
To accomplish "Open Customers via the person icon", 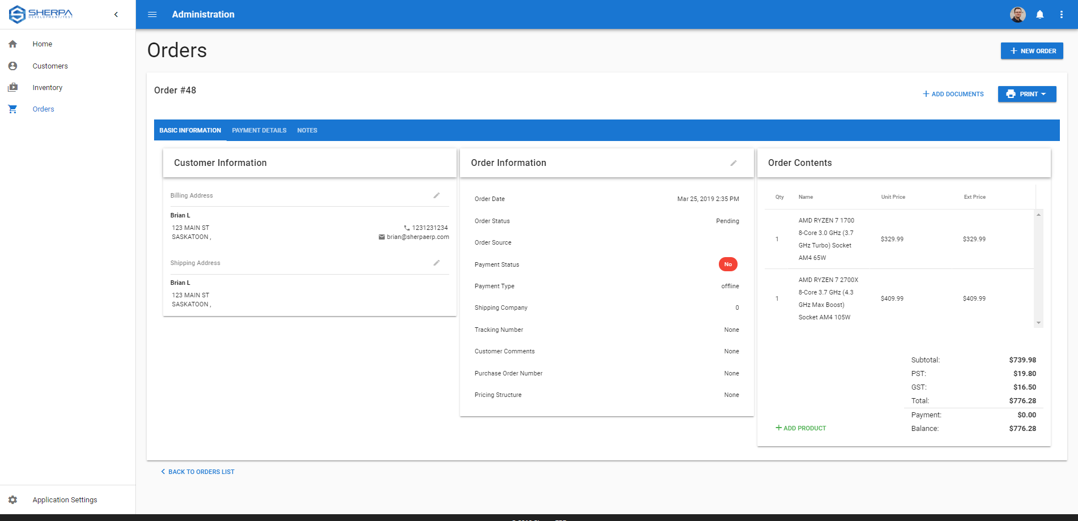I will pyautogui.click(x=12, y=66).
